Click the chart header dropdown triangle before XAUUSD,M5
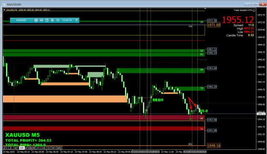The width and height of the screenshot is (267, 154). click(x=4, y=10)
